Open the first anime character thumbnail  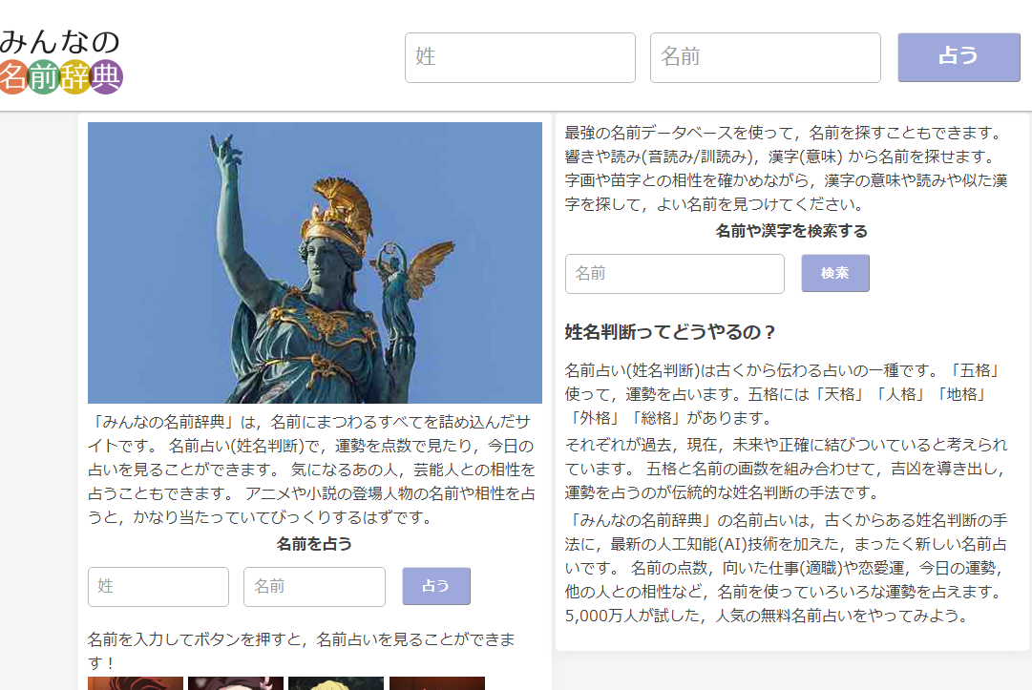point(136,682)
